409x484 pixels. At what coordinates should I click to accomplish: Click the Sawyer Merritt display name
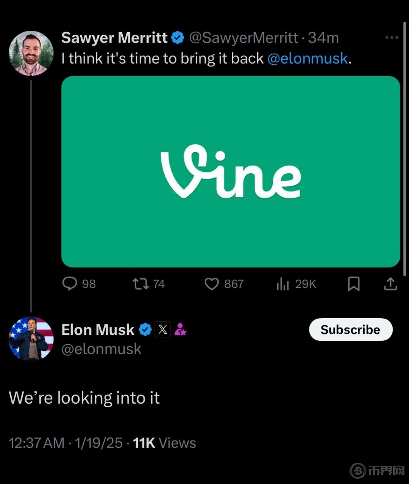114,37
